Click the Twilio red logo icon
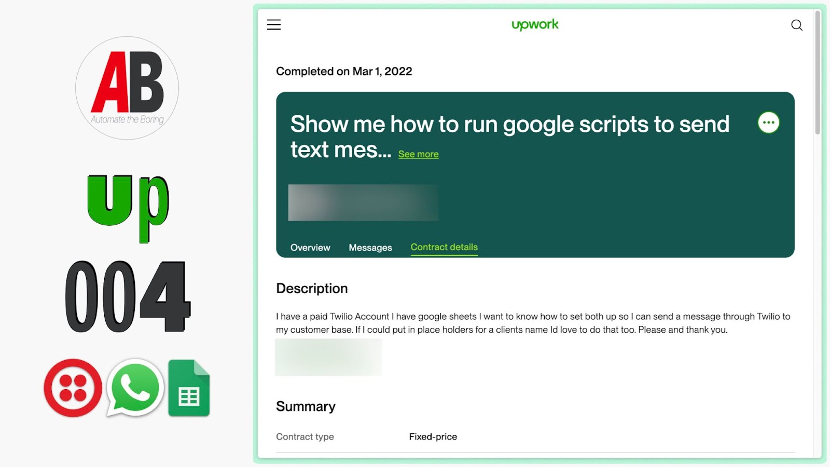The height and width of the screenshot is (467, 830). pos(73,388)
